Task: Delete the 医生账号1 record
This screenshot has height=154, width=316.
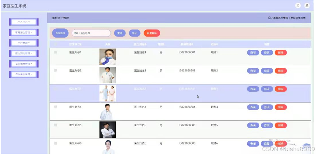Action: coord(281,53)
